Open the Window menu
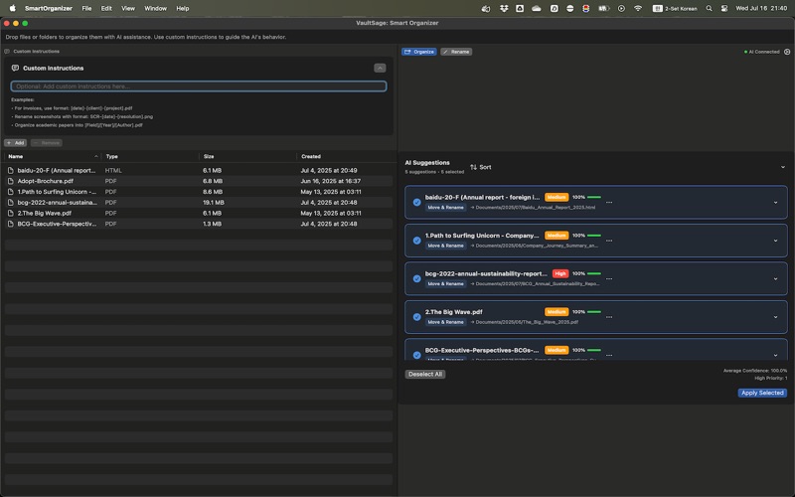This screenshot has height=497, width=795. [155, 8]
